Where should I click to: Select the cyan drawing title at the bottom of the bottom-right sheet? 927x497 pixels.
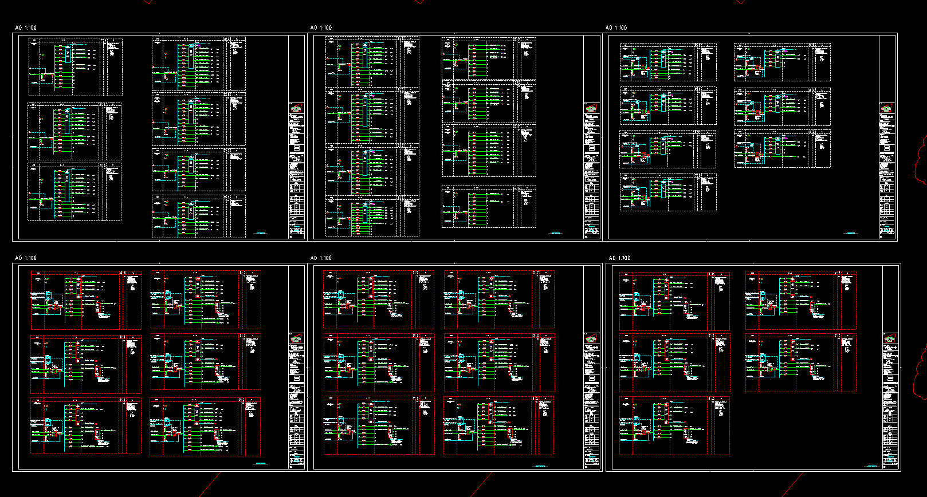872,466
